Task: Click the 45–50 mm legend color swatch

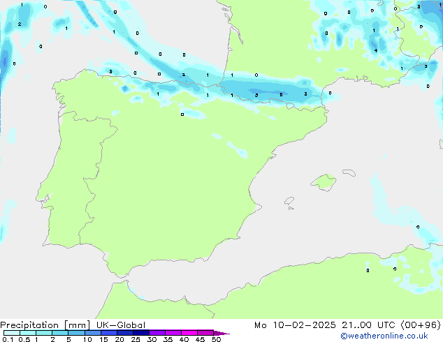Action: pyautogui.click(x=205, y=333)
